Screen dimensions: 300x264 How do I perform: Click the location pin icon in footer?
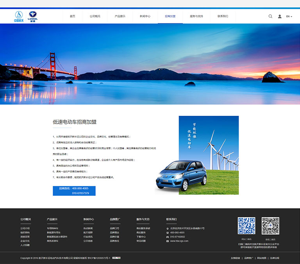coord(168,229)
